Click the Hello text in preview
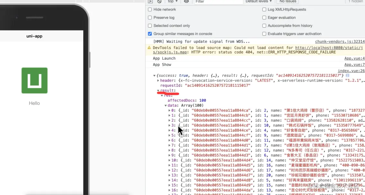Image resolution: width=365 pixels, height=195 pixels. coord(34,103)
